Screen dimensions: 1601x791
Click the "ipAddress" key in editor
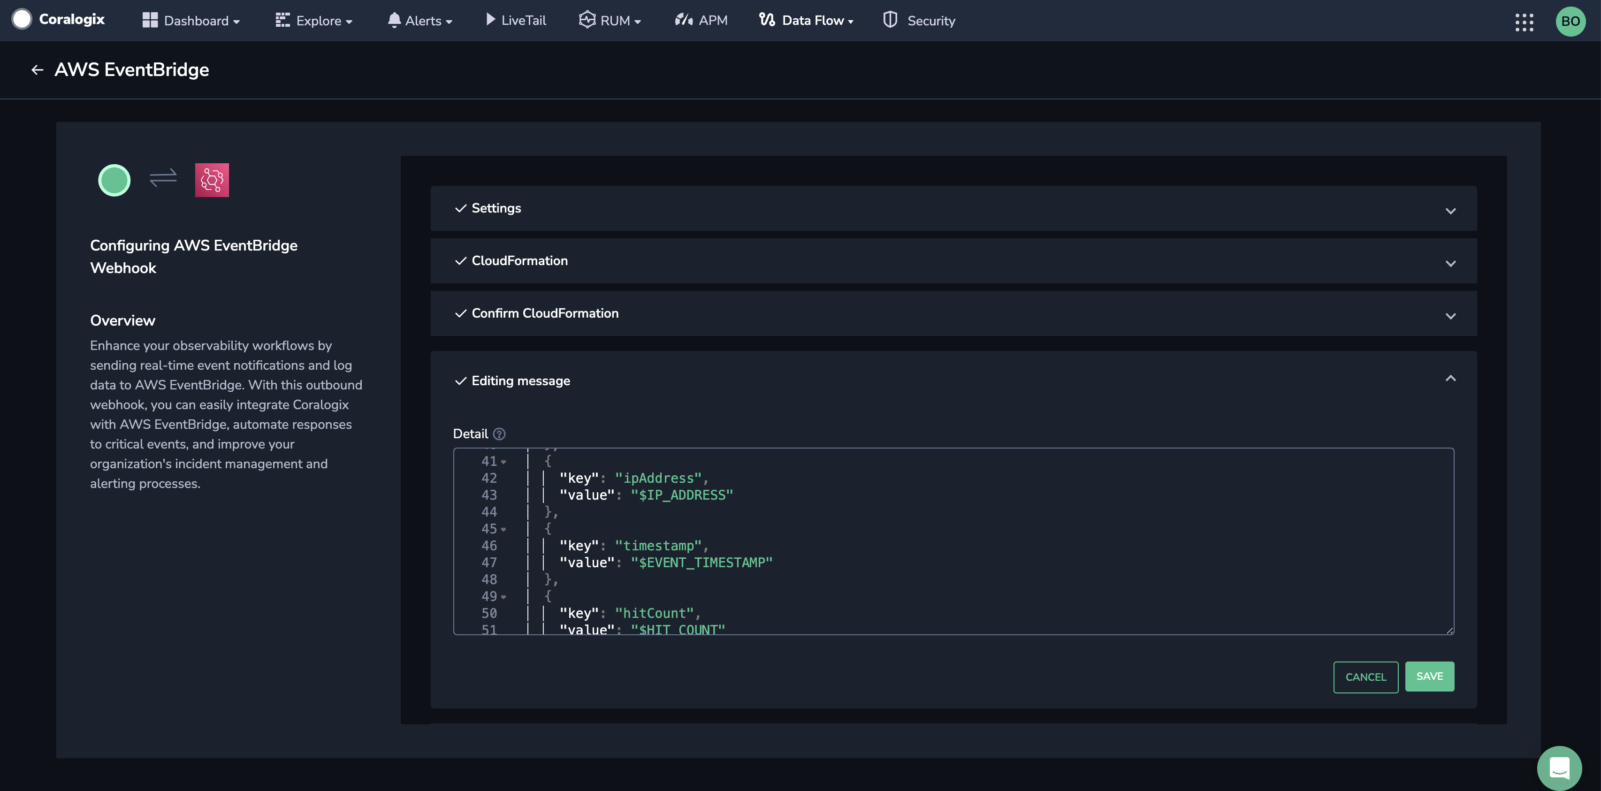(658, 479)
